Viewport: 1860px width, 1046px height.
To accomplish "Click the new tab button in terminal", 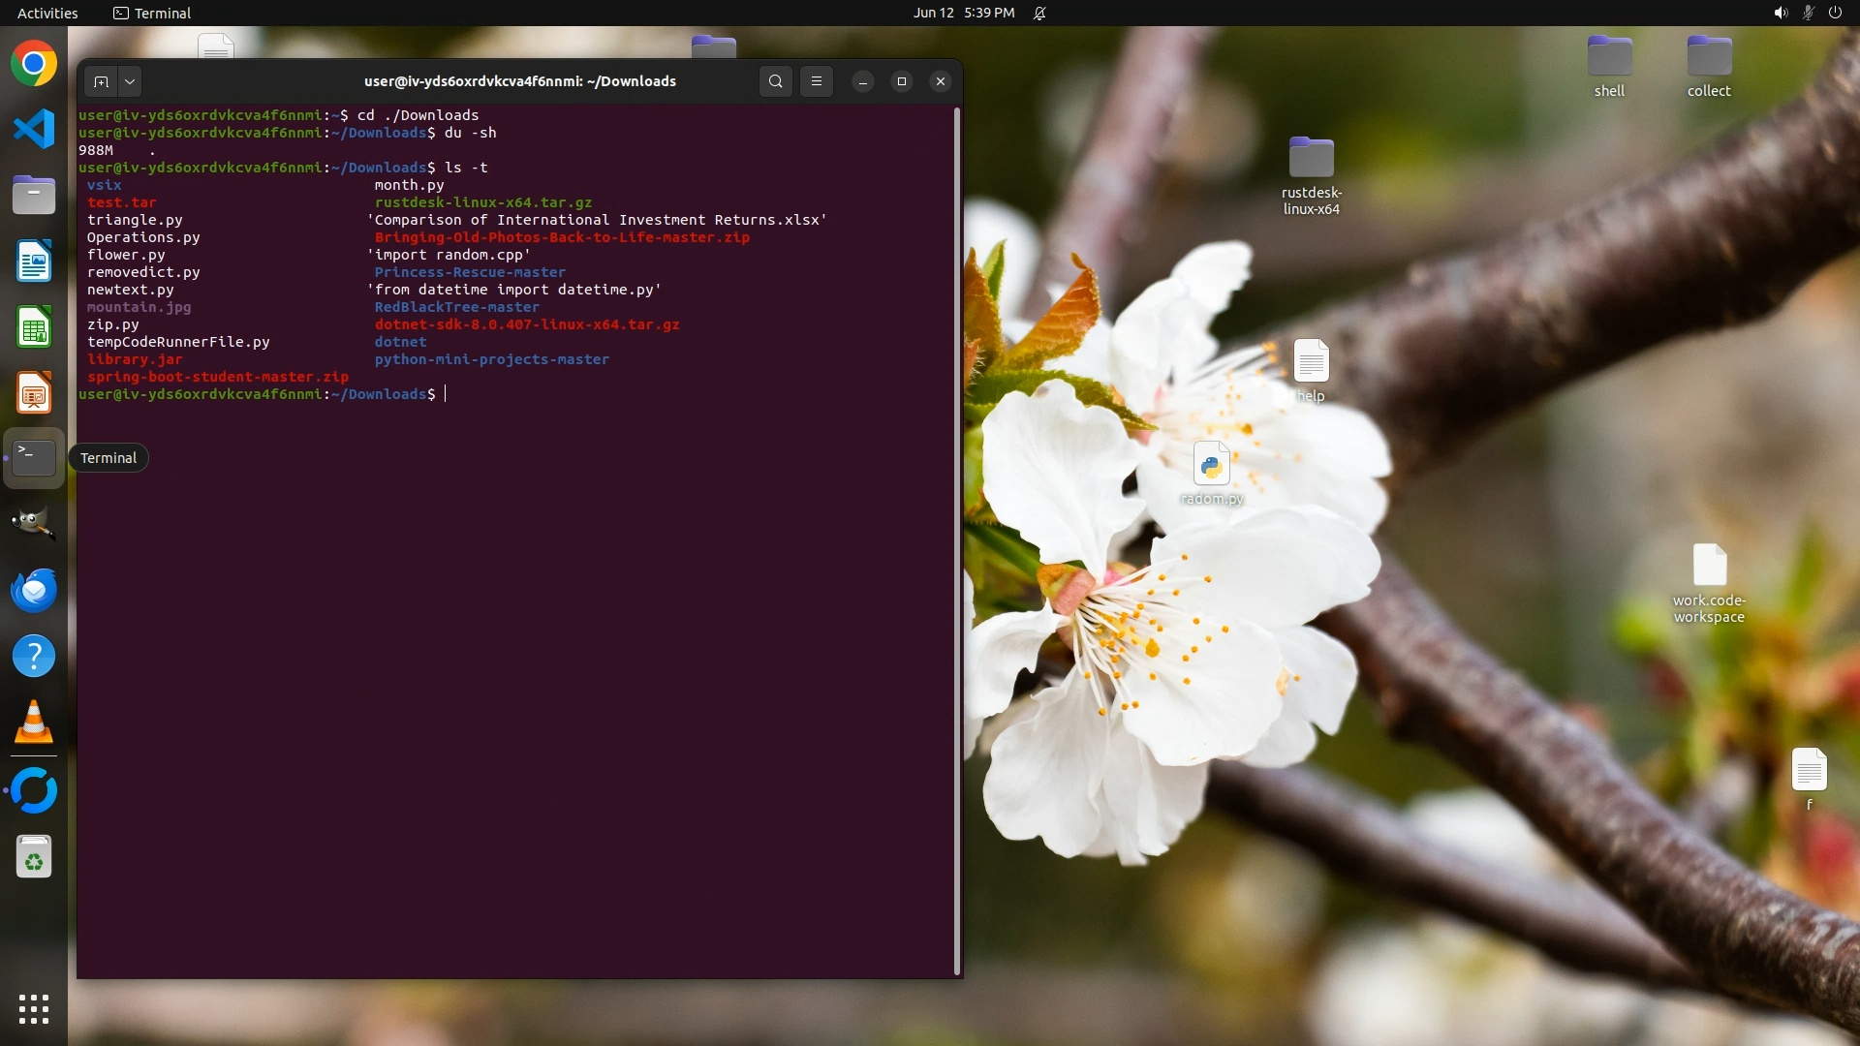I will [101, 81].
